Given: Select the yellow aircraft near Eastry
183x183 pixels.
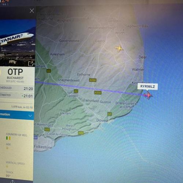Looking at the screenshot, I should point(119,48).
